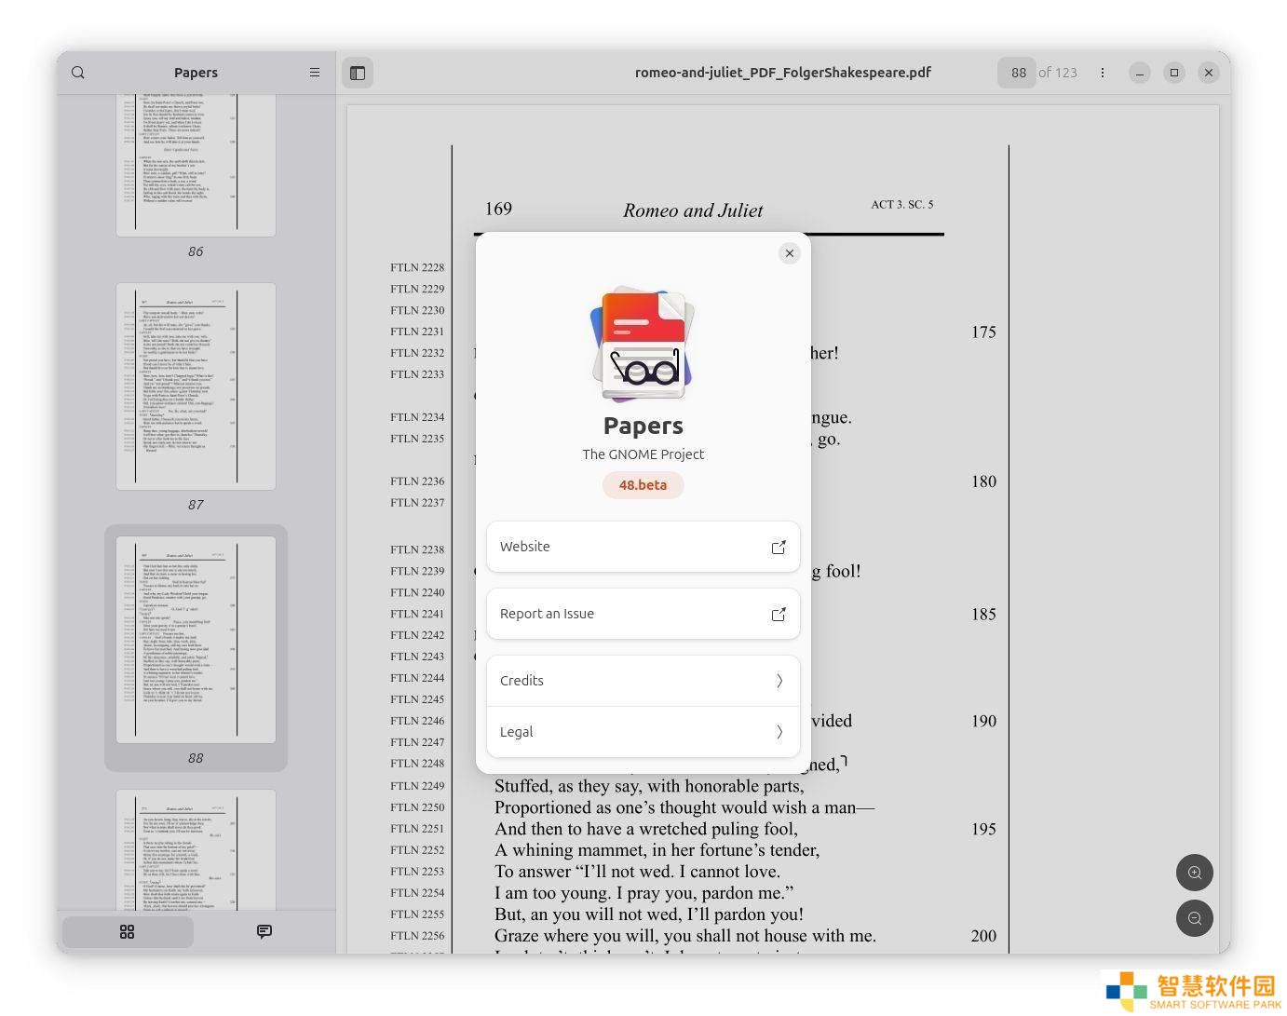Click the 'ACT 3. SC. 5' header text
The height and width of the screenshot is (1016, 1287).
pos(902,204)
